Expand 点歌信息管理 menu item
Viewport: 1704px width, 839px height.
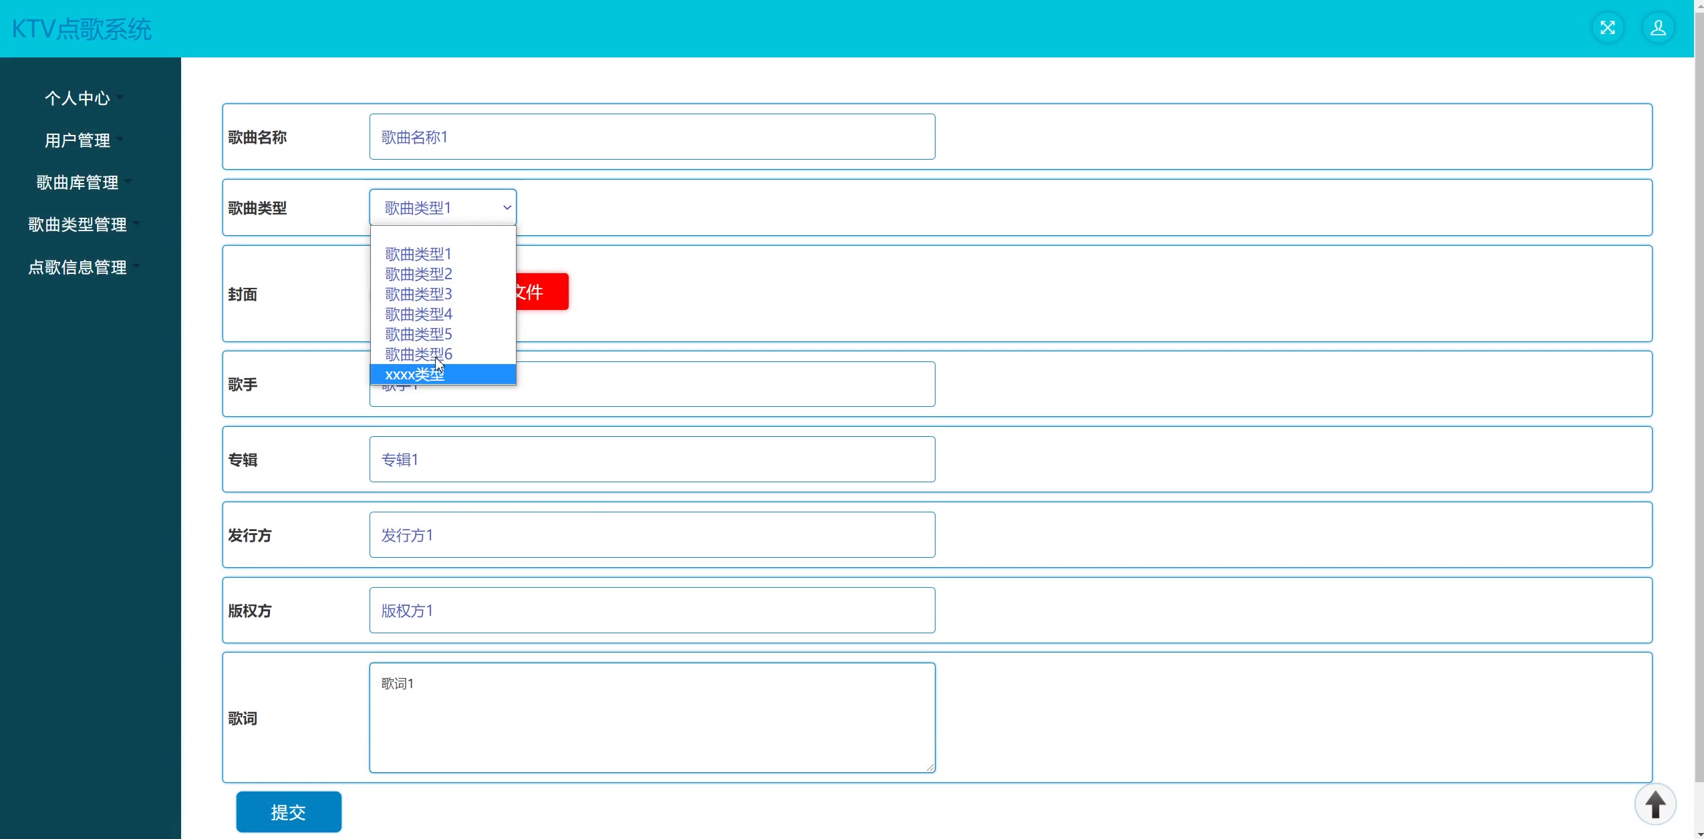click(x=78, y=267)
